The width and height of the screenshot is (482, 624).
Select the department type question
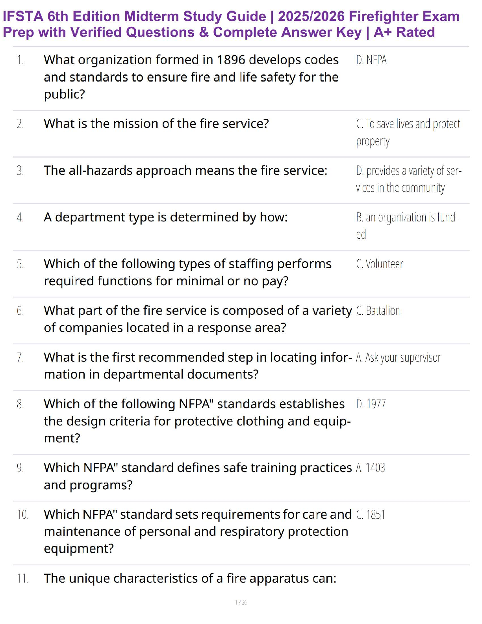click(166, 217)
